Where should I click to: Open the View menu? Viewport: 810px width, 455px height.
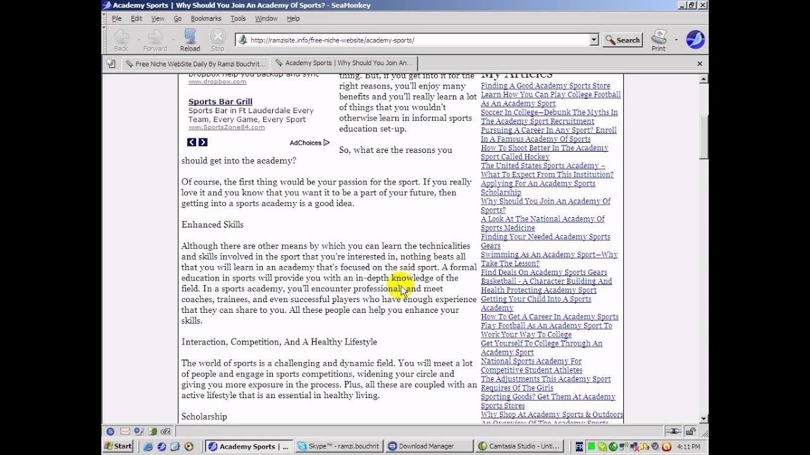point(158,18)
